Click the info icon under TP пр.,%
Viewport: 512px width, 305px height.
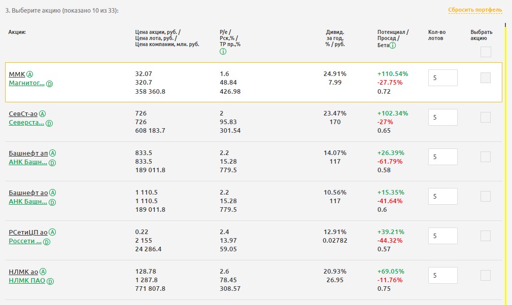223,52
